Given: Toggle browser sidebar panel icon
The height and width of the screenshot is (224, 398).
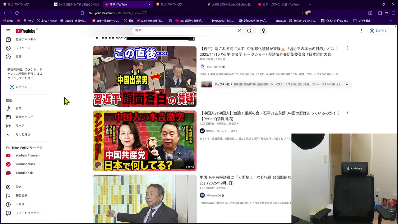Looking at the screenshot, I should click(x=380, y=13).
